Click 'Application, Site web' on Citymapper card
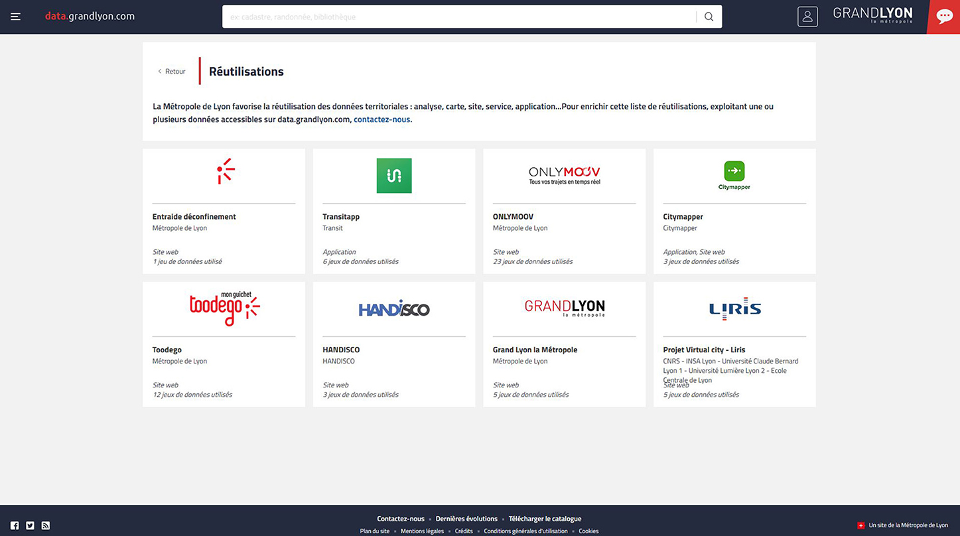The image size is (960, 536). pyautogui.click(x=694, y=252)
